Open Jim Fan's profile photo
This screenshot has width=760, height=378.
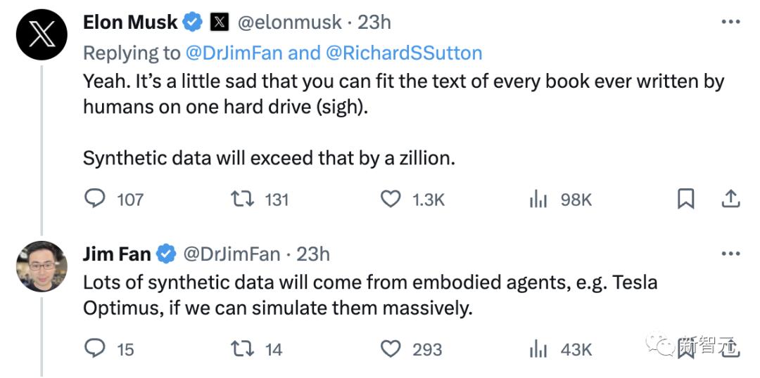(42, 267)
